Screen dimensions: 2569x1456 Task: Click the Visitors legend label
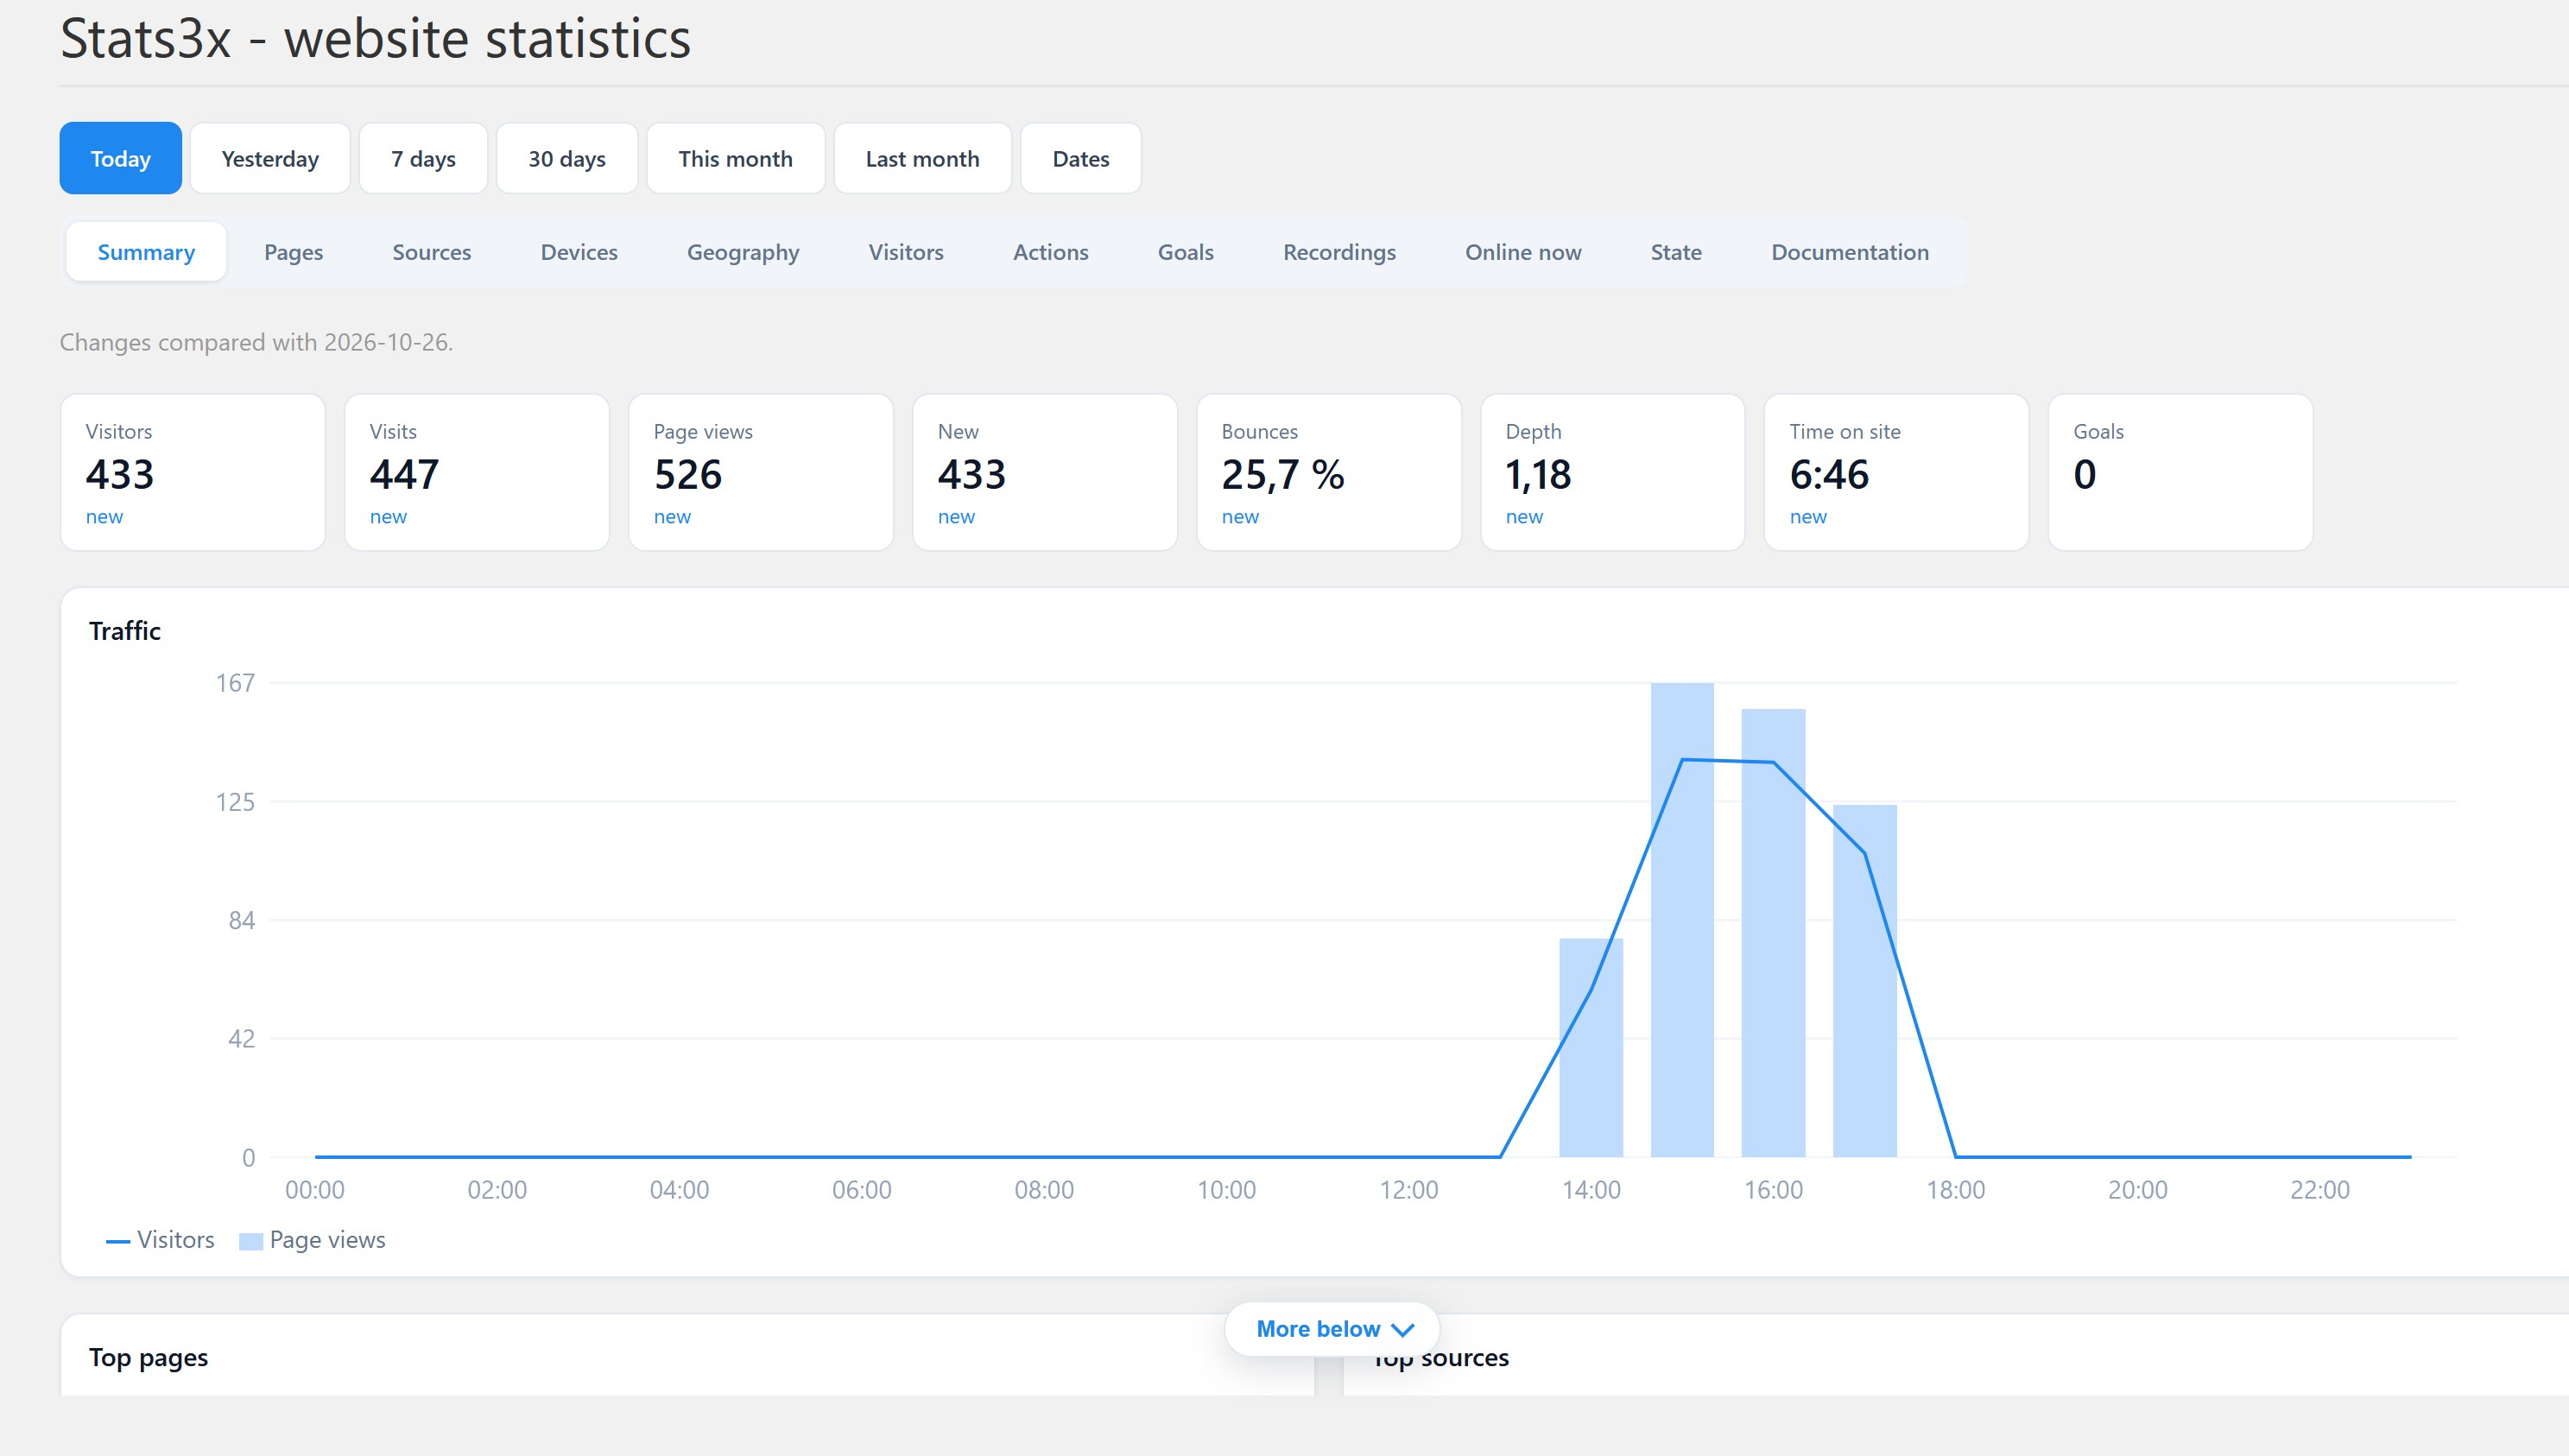(x=176, y=1240)
